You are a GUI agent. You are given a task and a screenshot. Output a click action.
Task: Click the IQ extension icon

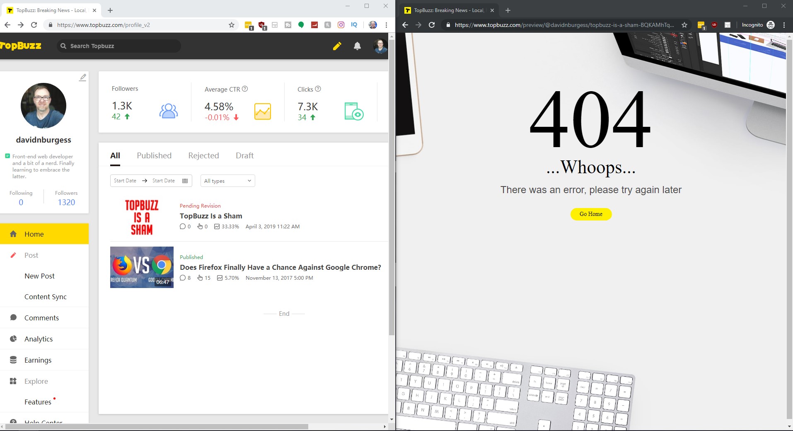354,25
